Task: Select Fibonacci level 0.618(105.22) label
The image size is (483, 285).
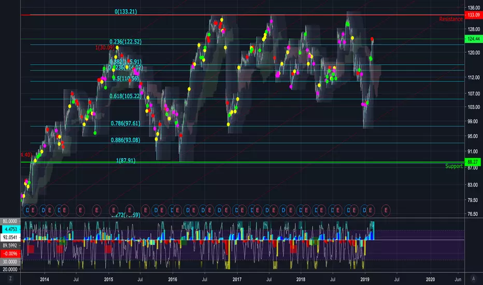Action: point(125,96)
